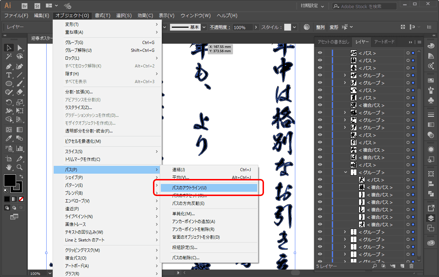Click the locate object magnifier in Layers panel
Viewport: 439px width, 277px height.
point(374,266)
